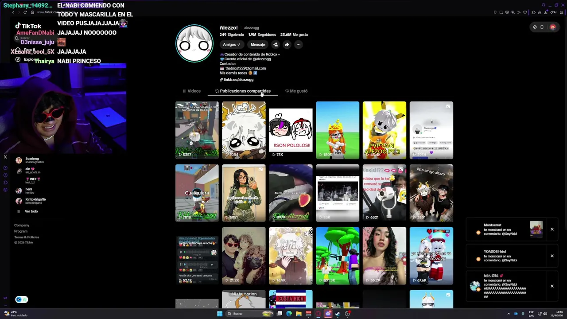Screen dimensions: 567x319
Task: Open the Me gustó tab
Action: click(x=296, y=91)
